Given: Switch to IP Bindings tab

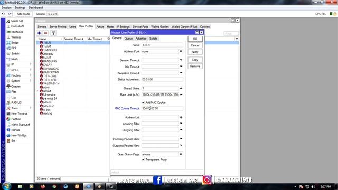Looking at the screenshot, I should point(123,27).
